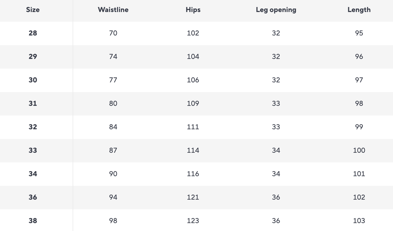Viewport: 393px width, 231px height.
Task: Click the length value 95
Action: click(359, 33)
